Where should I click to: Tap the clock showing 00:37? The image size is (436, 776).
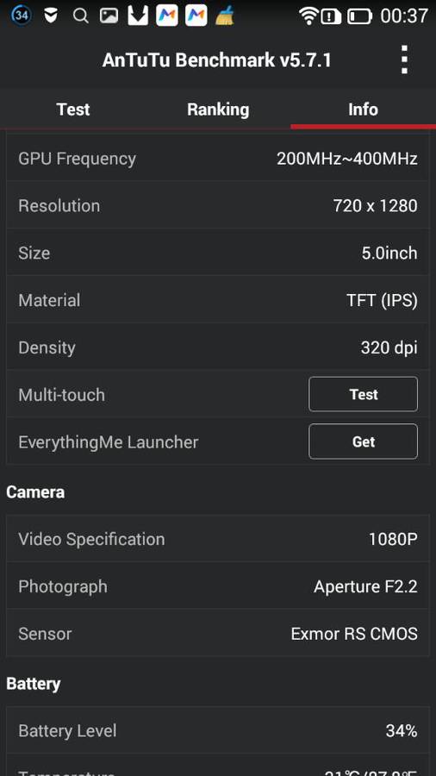click(x=404, y=16)
